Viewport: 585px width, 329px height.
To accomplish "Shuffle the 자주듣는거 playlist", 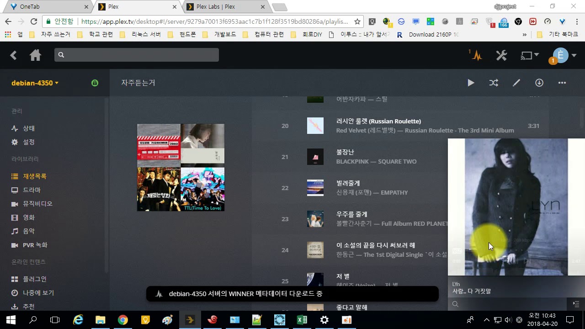I will (x=494, y=83).
